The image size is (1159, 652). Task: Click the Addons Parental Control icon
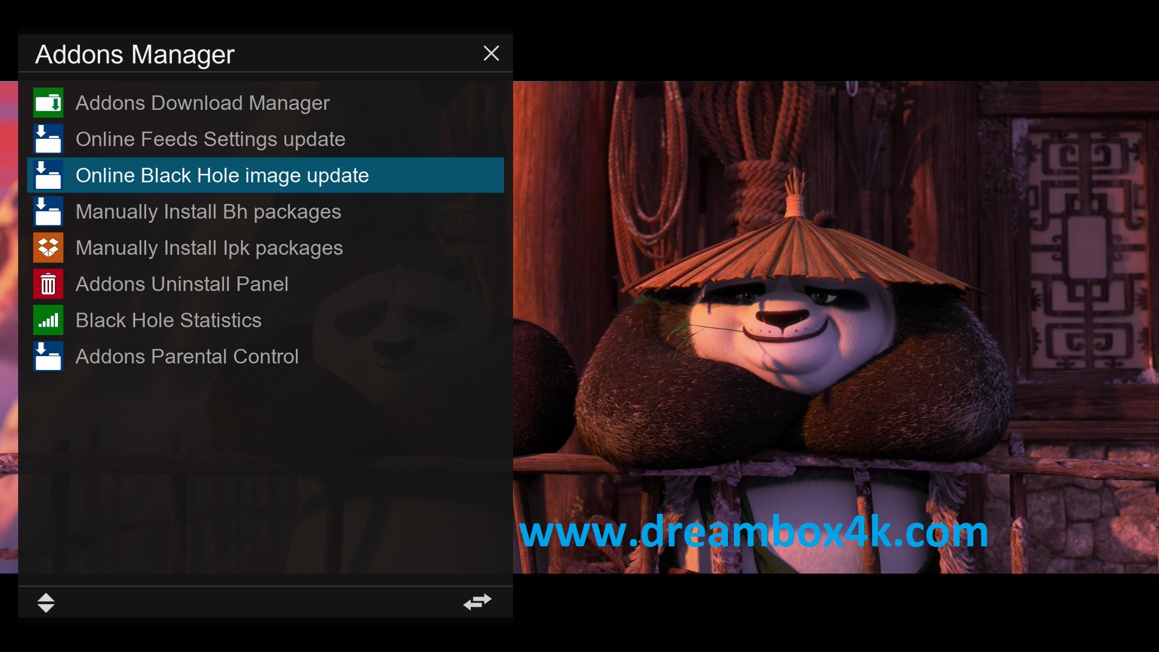(x=48, y=356)
